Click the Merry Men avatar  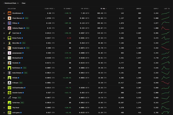(x=9, y=43)
